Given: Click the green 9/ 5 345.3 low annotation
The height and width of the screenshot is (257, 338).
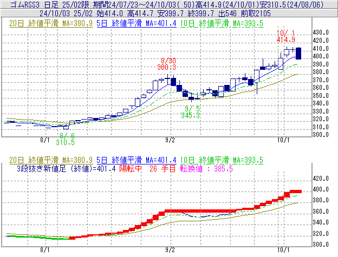Looking at the screenshot, I should pos(190,112).
